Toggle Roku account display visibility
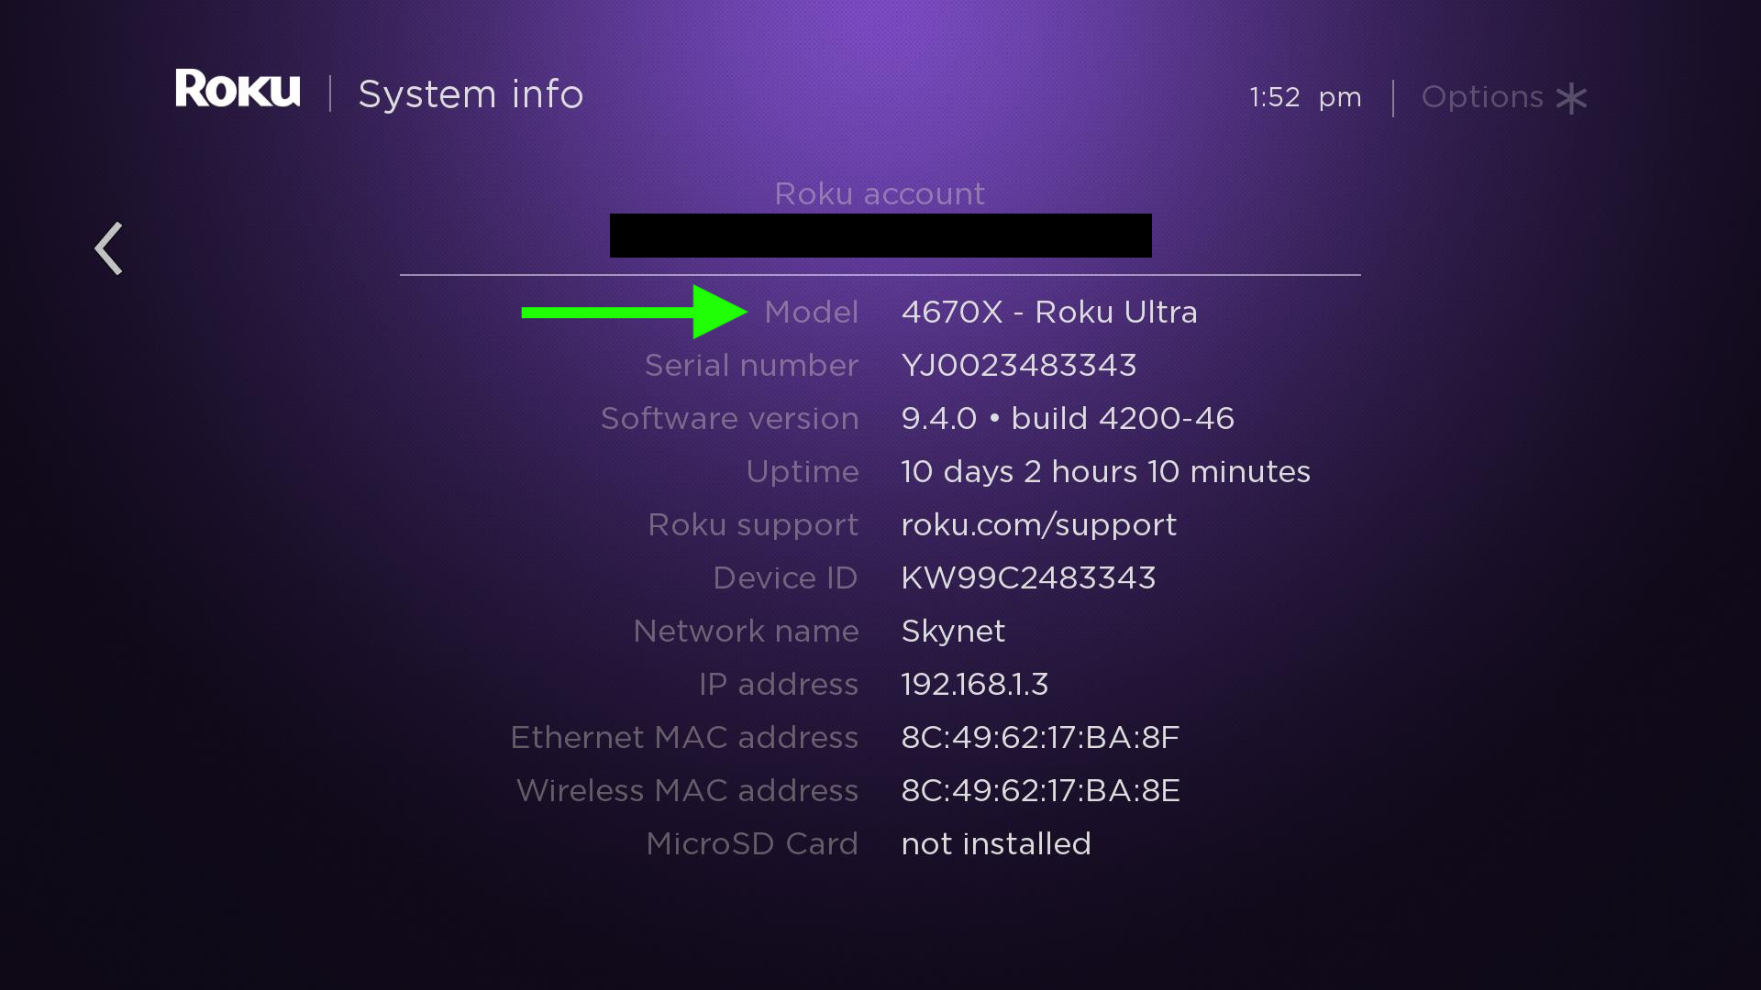Viewport: 1761px width, 990px height. pos(880,236)
